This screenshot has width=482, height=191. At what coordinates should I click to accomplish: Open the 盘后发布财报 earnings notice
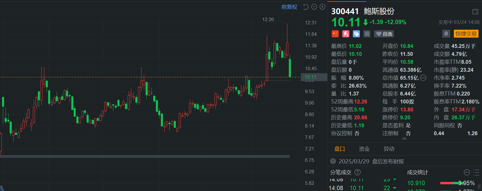point(388,161)
